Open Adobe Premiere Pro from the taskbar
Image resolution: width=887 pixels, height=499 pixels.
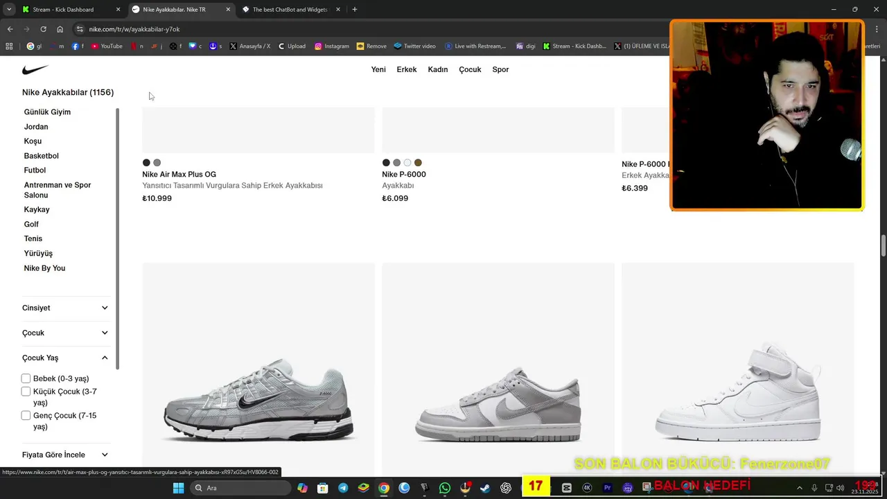coord(607,488)
